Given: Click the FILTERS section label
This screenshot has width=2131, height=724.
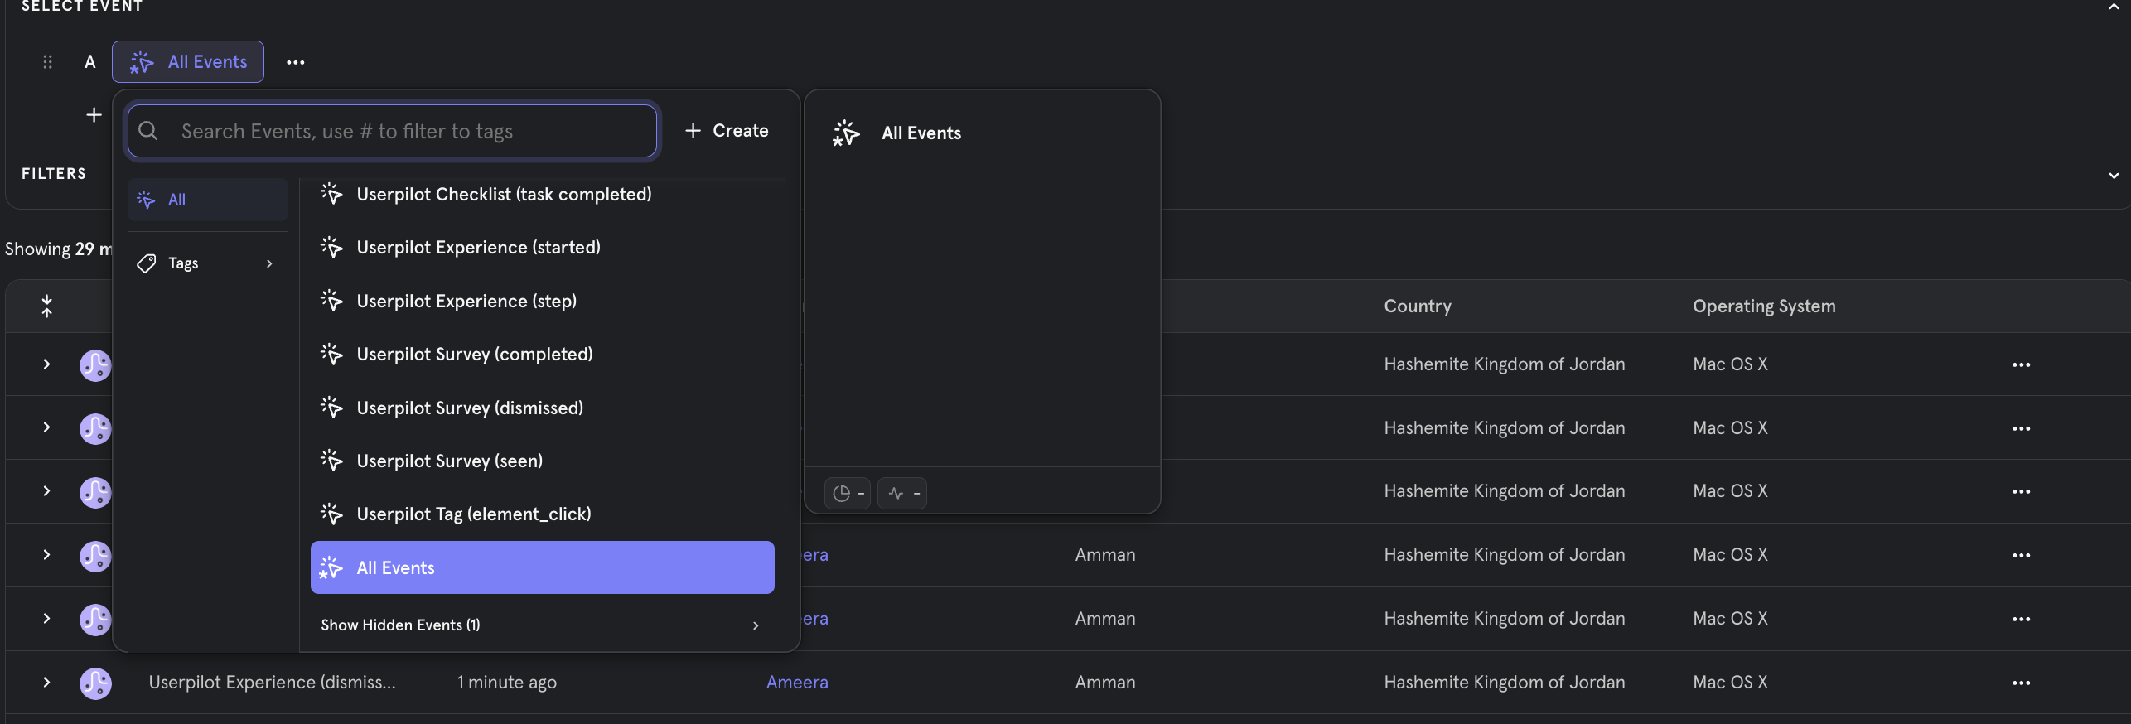Looking at the screenshot, I should [x=54, y=174].
